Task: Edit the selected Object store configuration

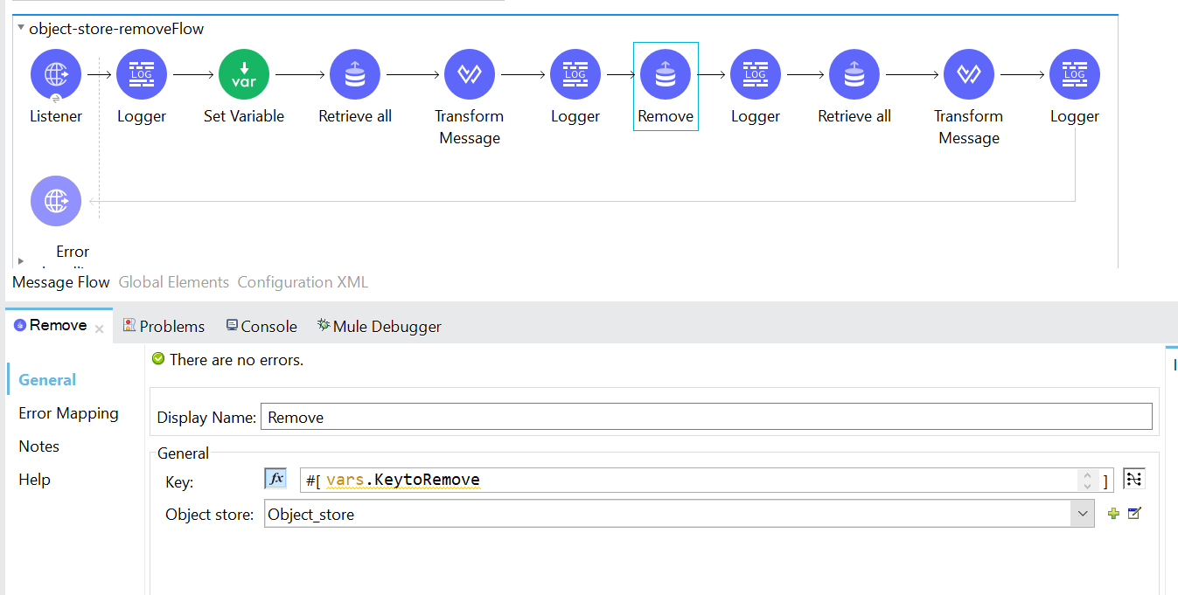Action: (1134, 514)
